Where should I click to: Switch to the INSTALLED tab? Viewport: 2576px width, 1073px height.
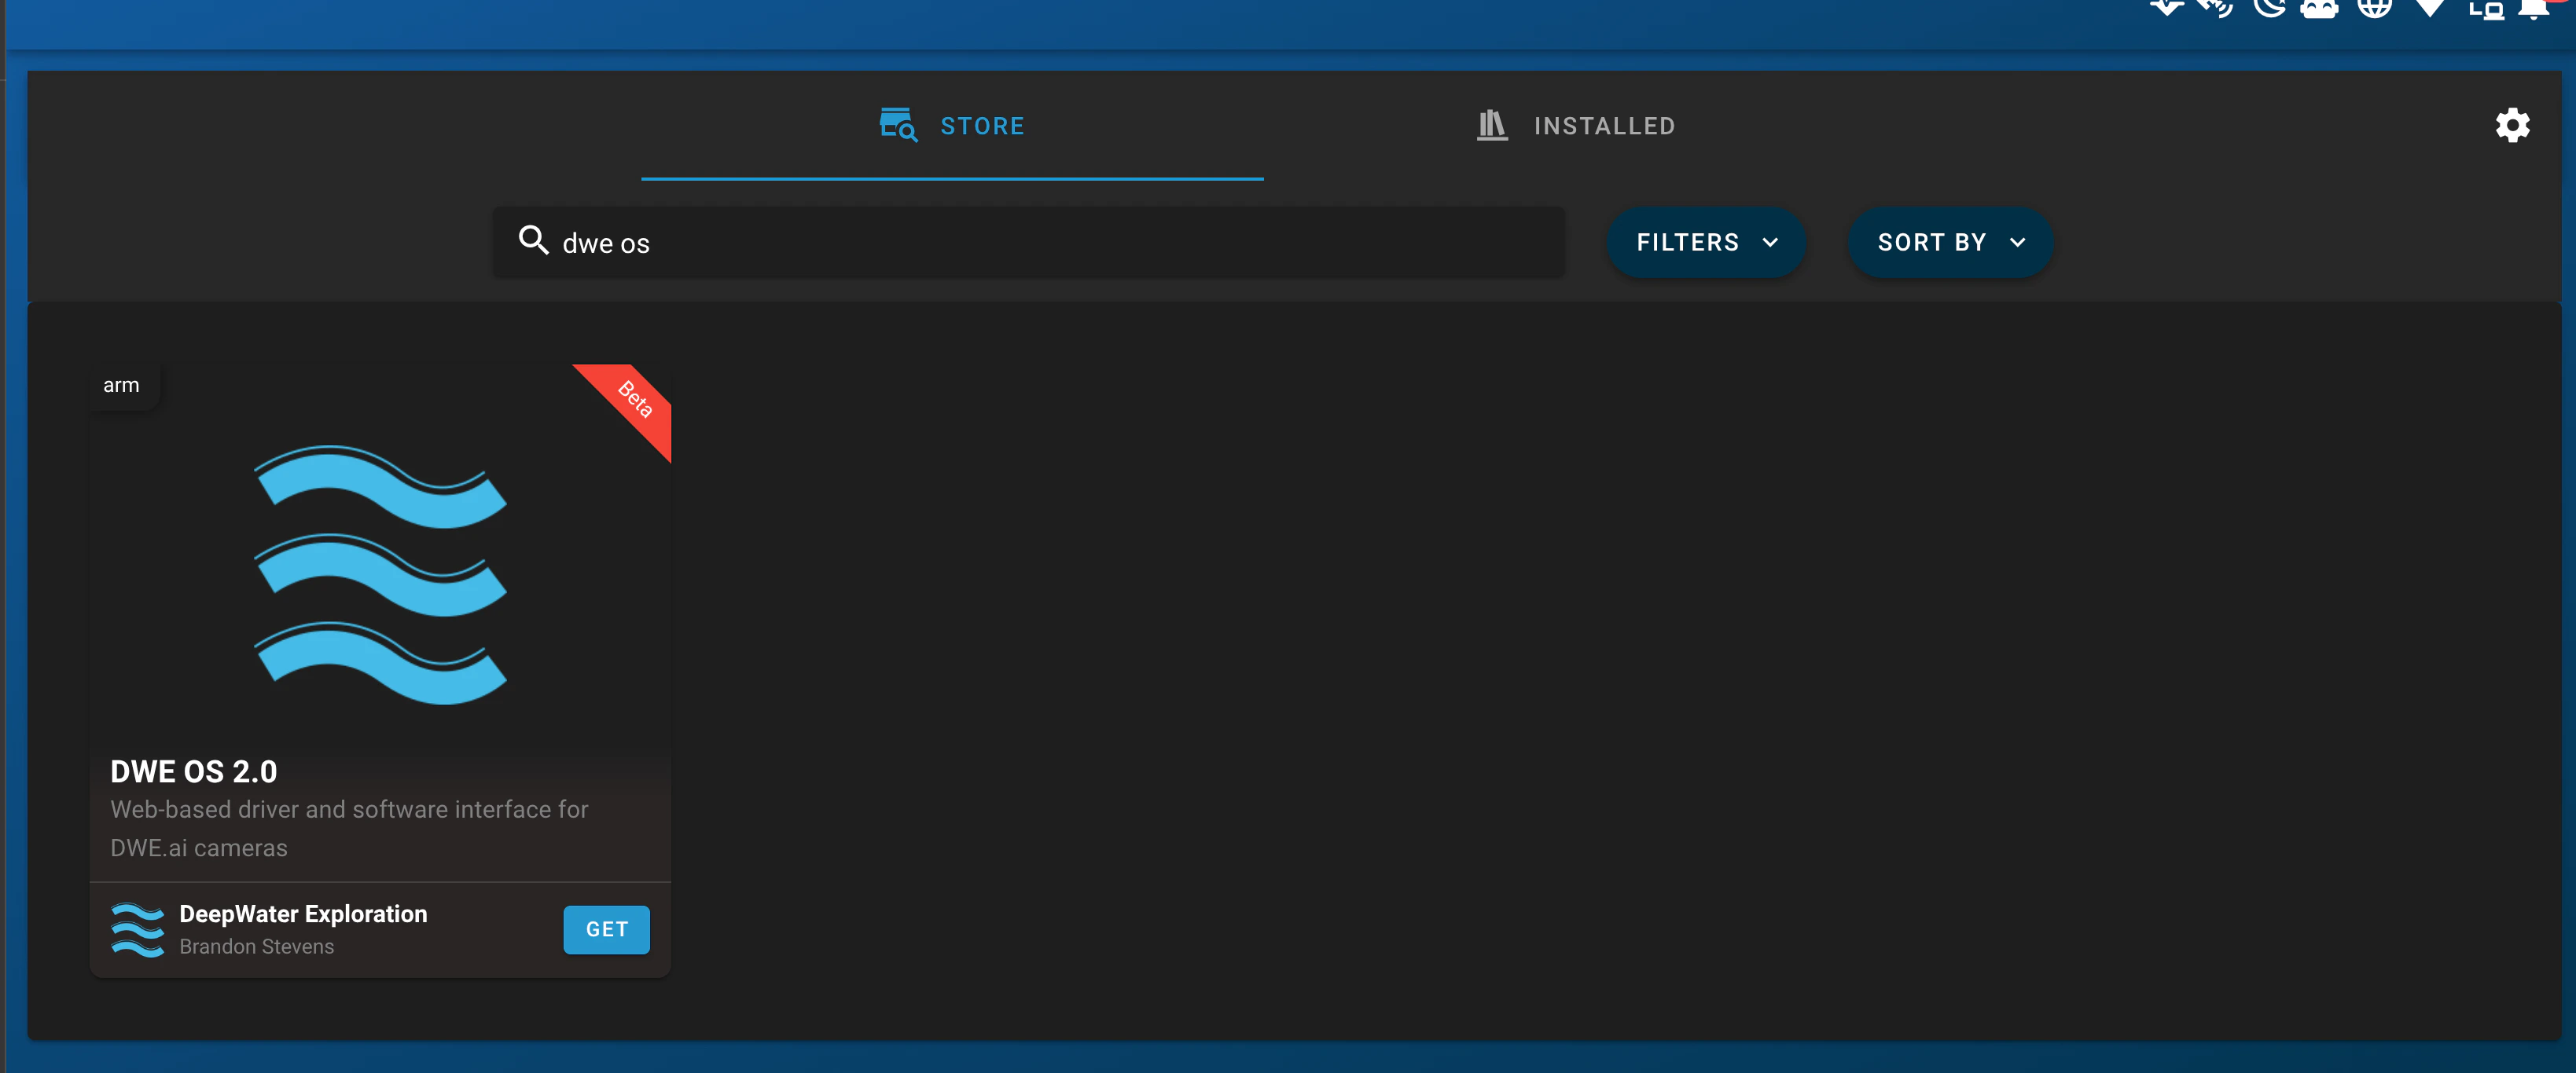coord(1575,125)
